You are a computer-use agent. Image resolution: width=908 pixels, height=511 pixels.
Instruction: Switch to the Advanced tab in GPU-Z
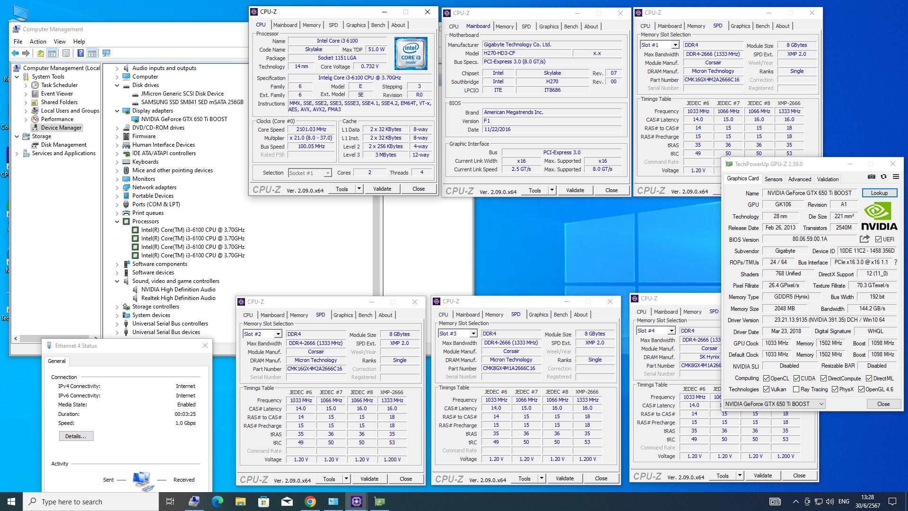799,179
